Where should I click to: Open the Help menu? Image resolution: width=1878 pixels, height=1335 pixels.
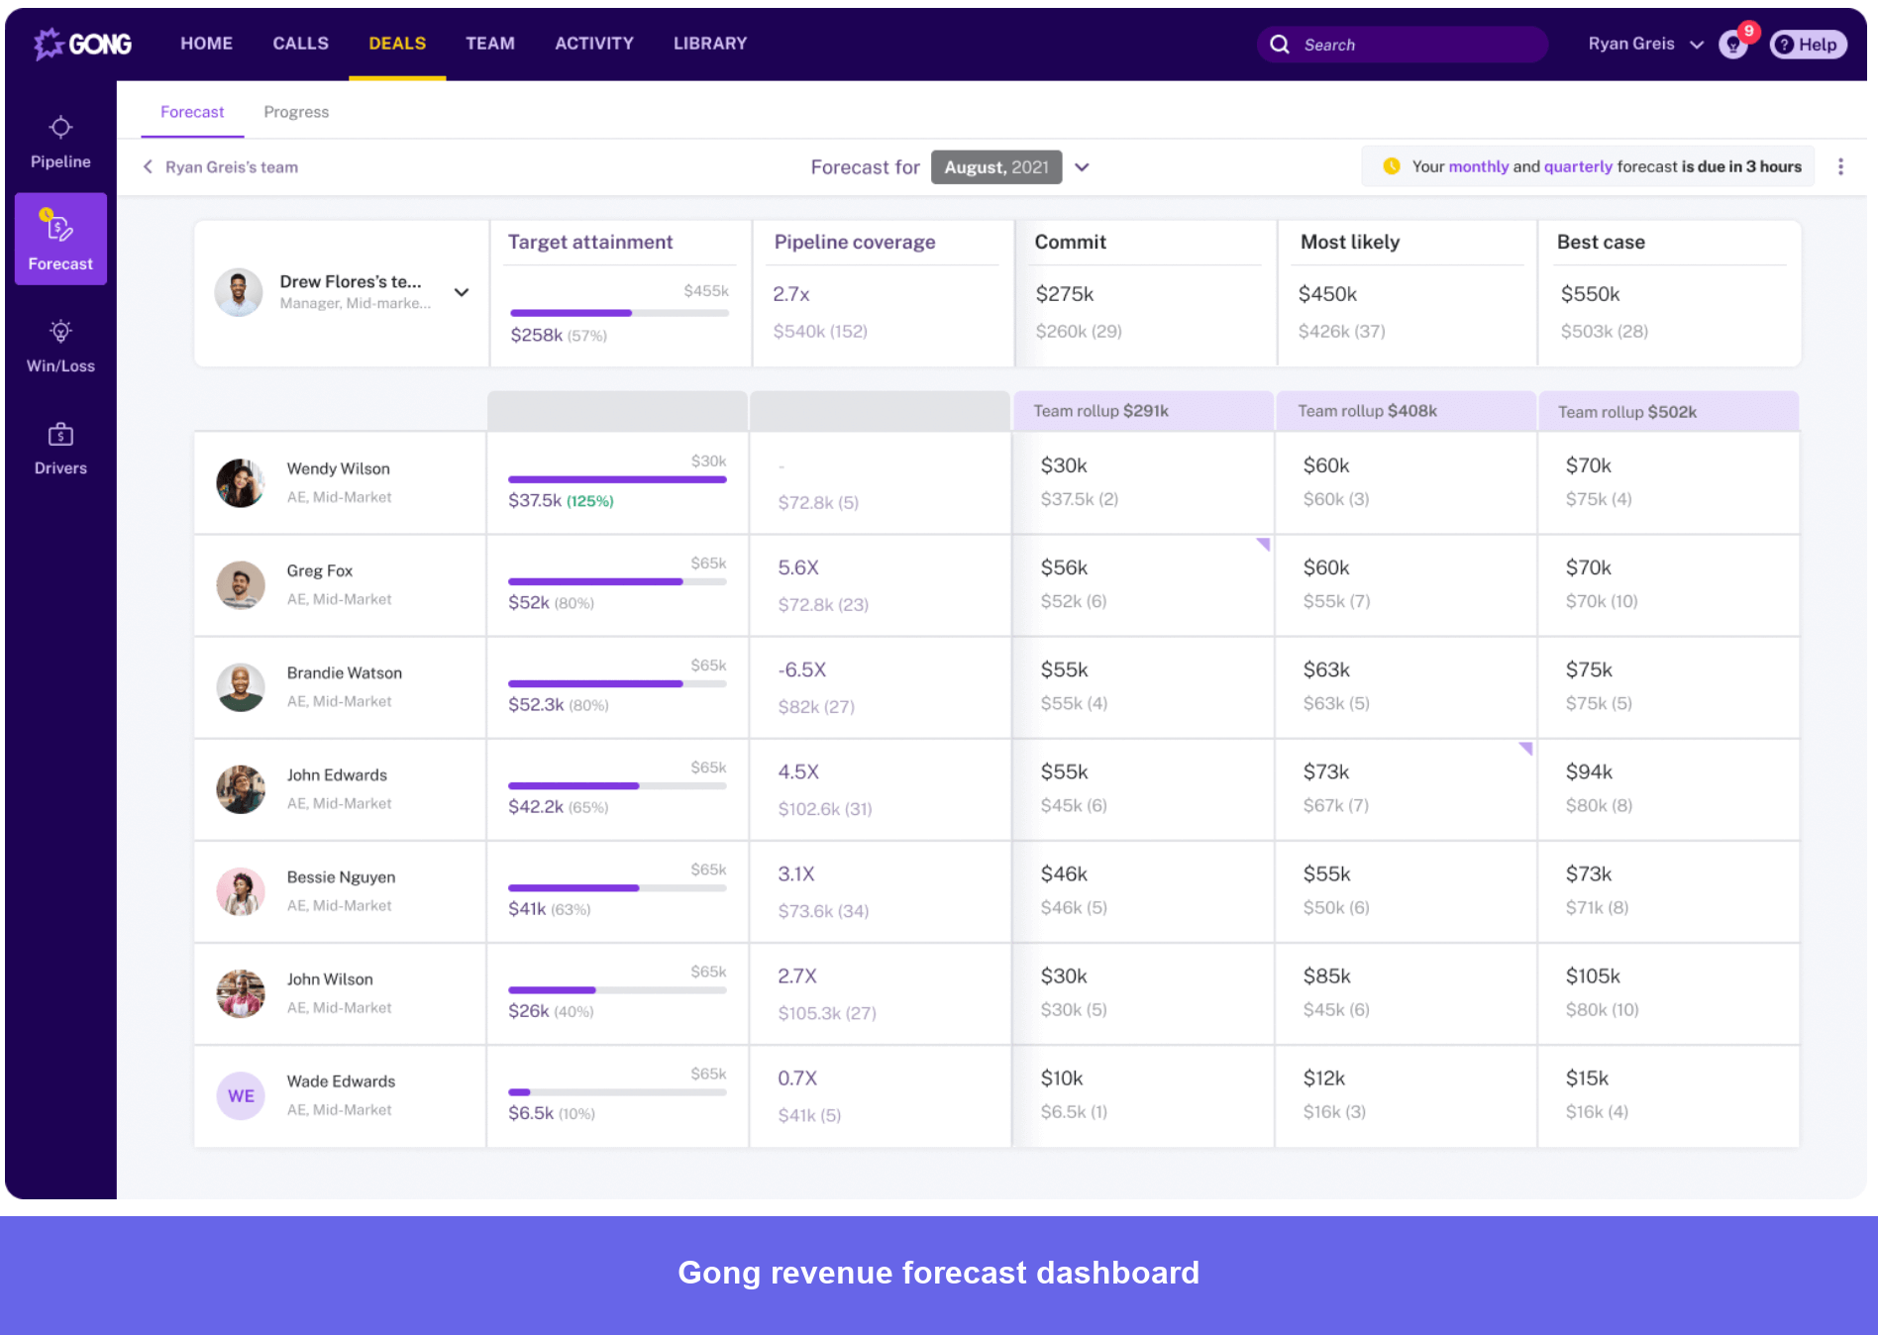pos(1808,45)
